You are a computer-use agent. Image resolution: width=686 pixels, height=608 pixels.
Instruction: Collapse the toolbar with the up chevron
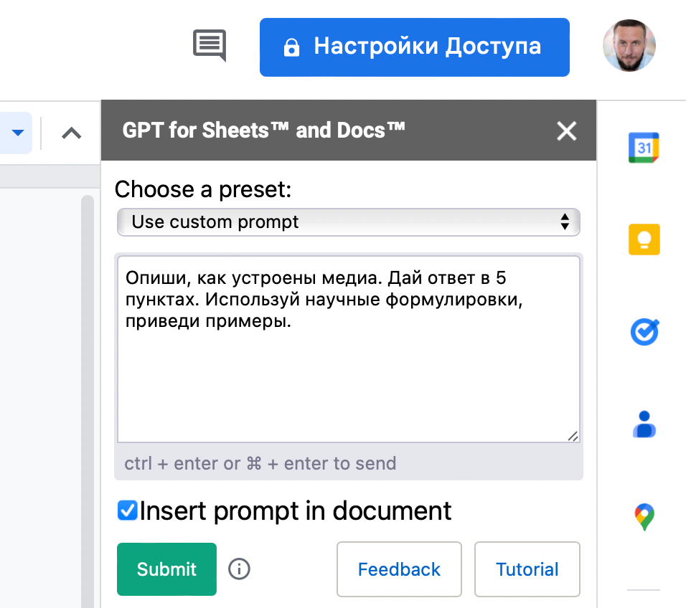click(x=72, y=133)
